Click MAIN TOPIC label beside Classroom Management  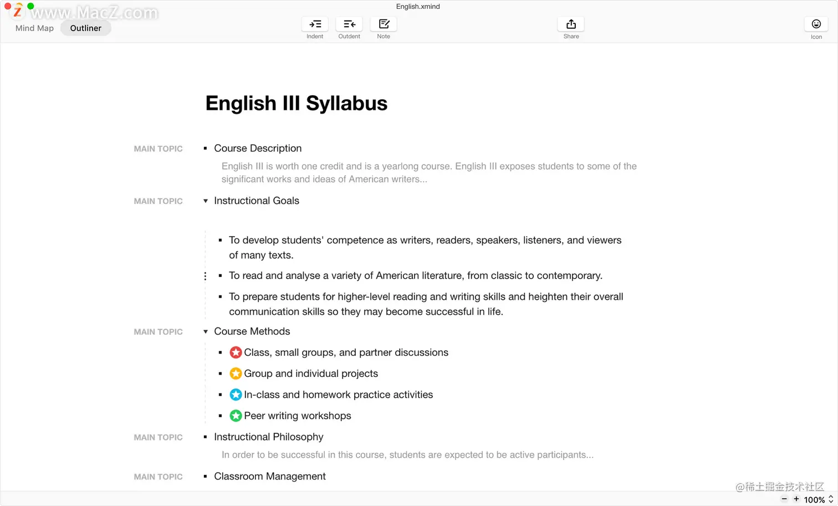pyautogui.click(x=158, y=477)
